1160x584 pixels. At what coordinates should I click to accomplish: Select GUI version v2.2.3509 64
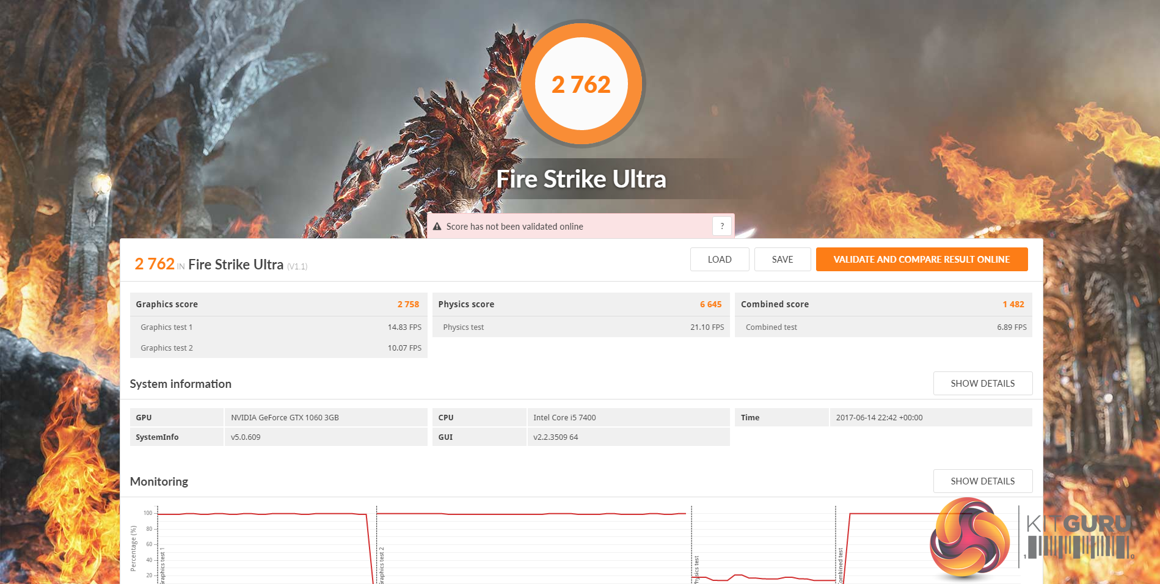(555, 437)
